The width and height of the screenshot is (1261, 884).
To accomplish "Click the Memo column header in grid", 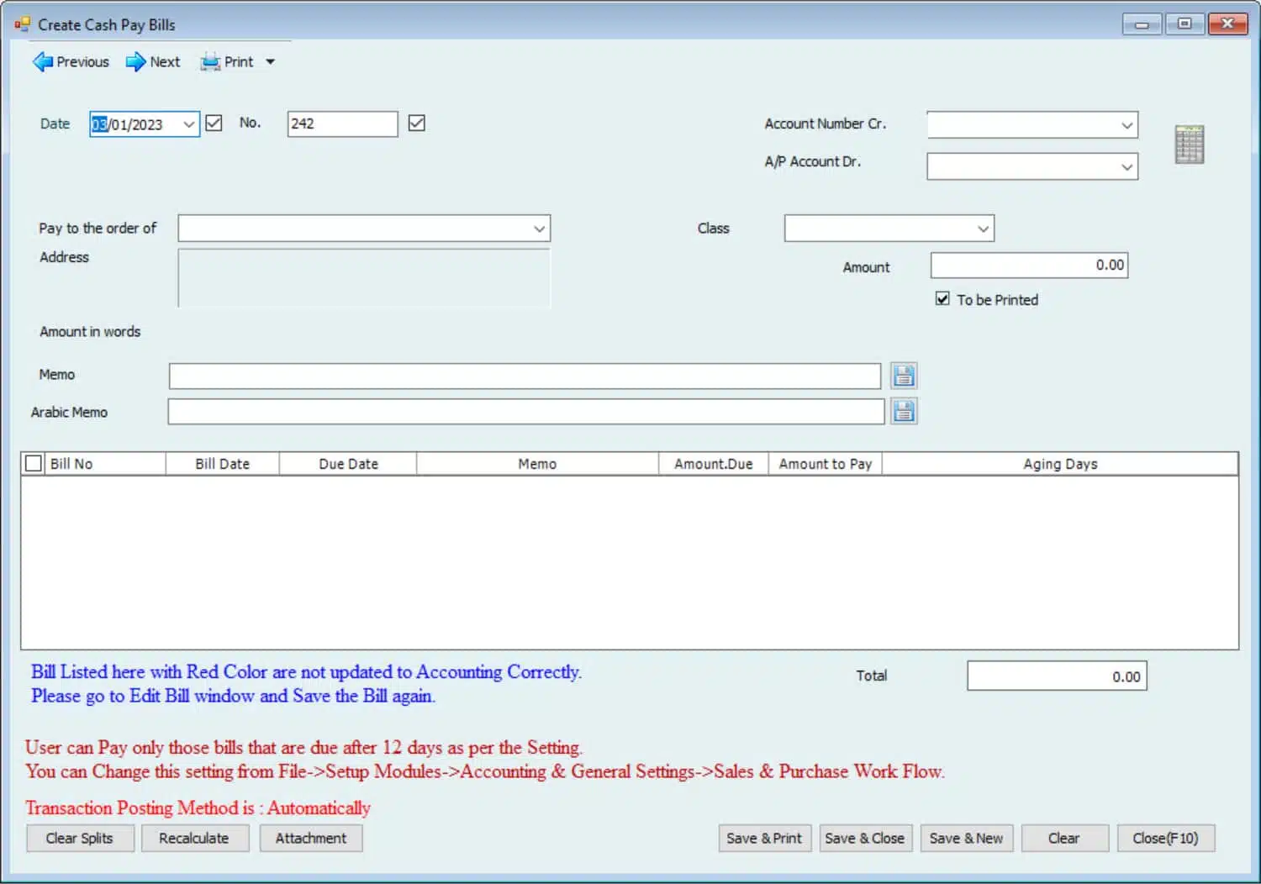I will (537, 464).
